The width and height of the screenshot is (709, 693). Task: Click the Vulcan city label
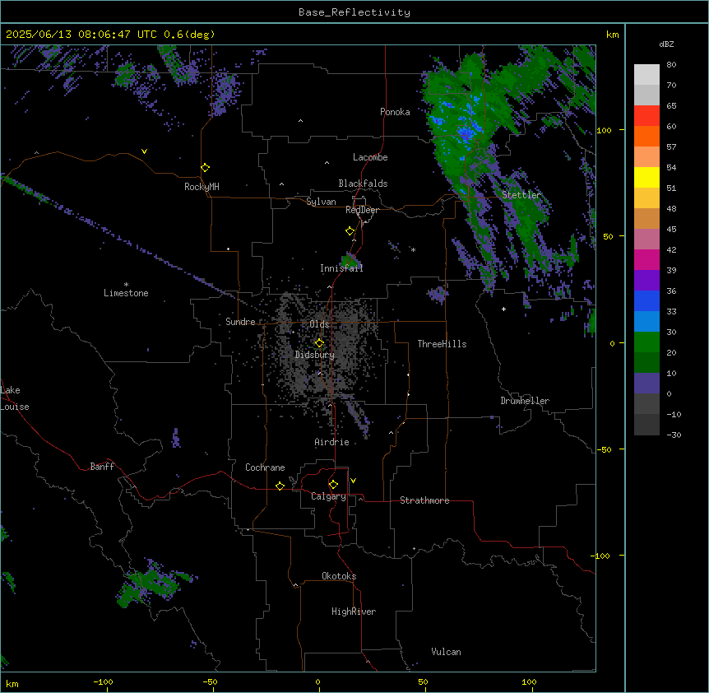tap(446, 652)
